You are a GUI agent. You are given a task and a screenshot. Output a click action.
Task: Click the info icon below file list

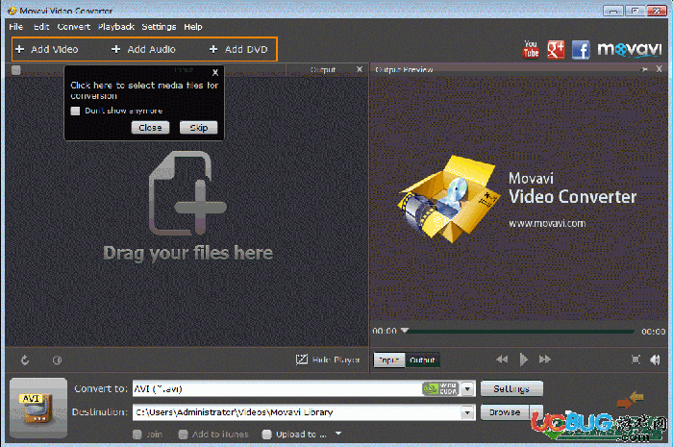57,360
